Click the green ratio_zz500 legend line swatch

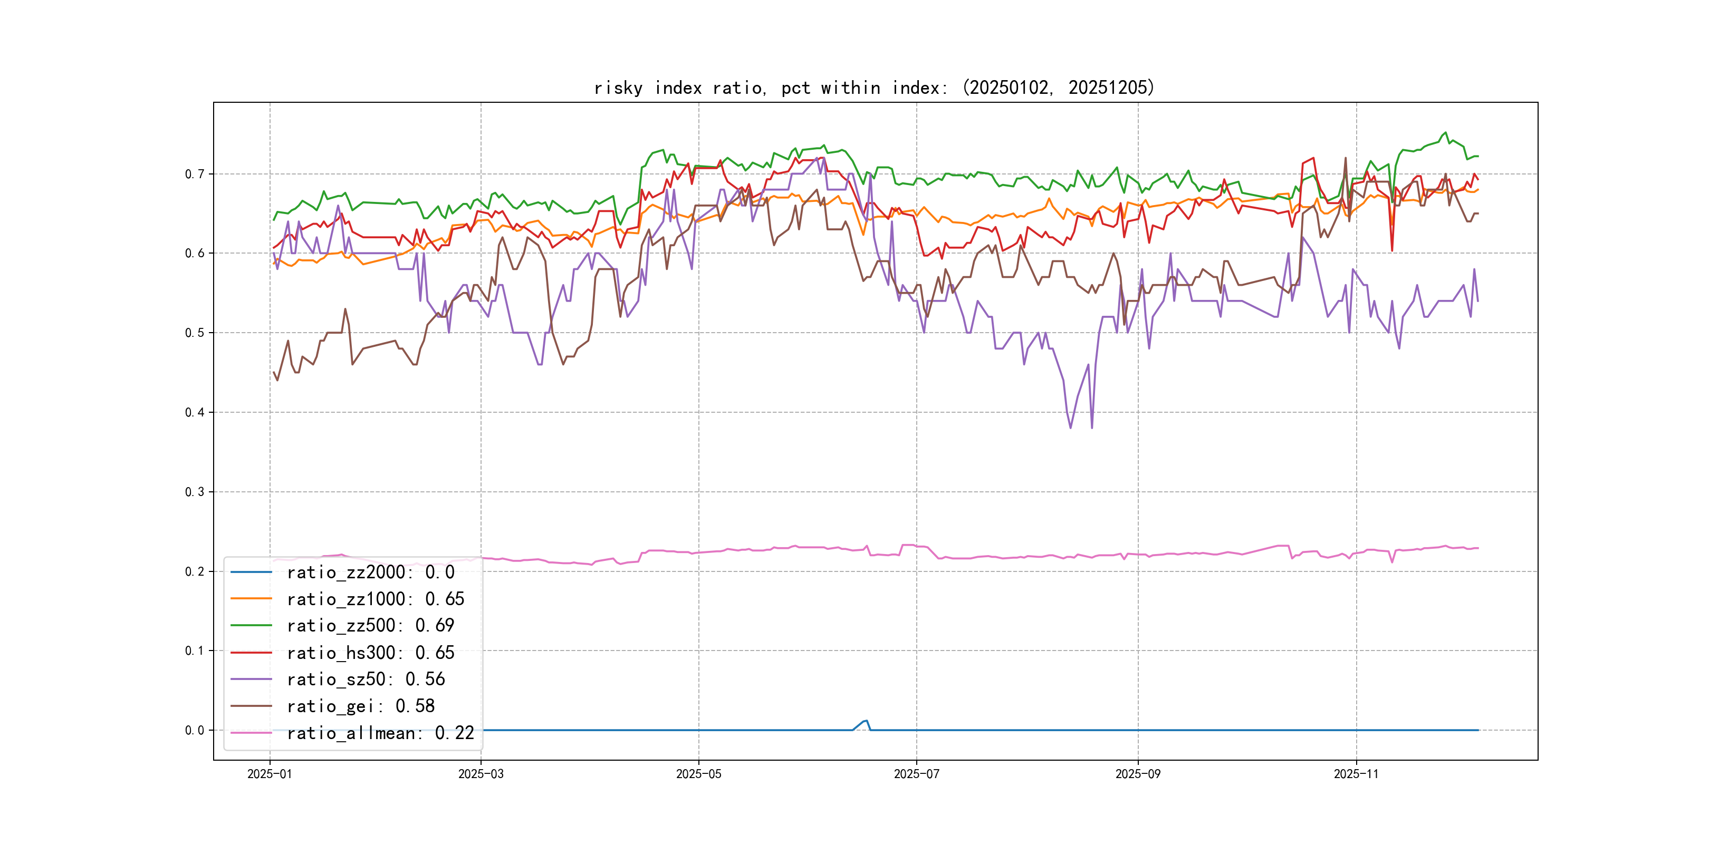click(251, 625)
